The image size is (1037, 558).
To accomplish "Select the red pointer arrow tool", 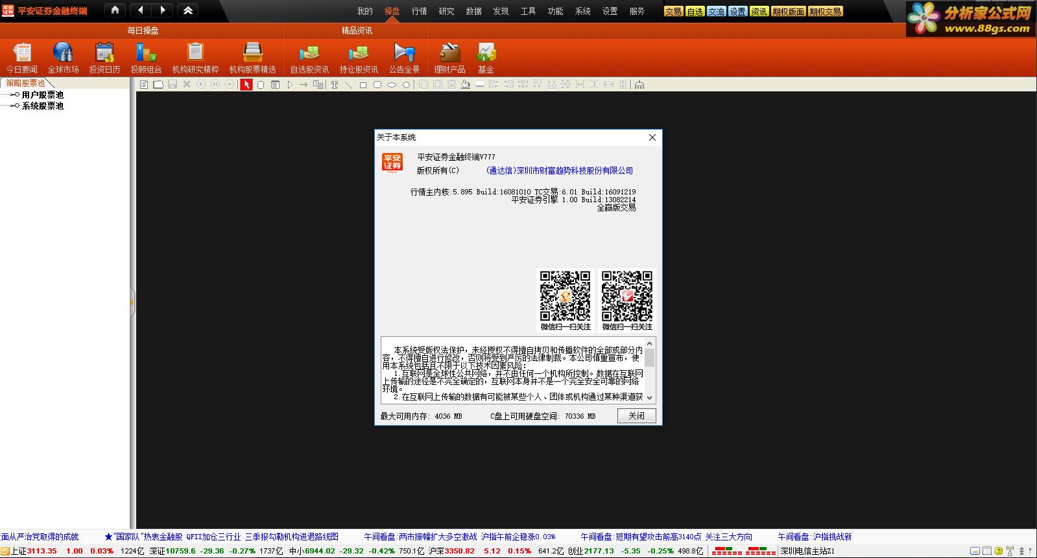I will click(x=246, y=84).
